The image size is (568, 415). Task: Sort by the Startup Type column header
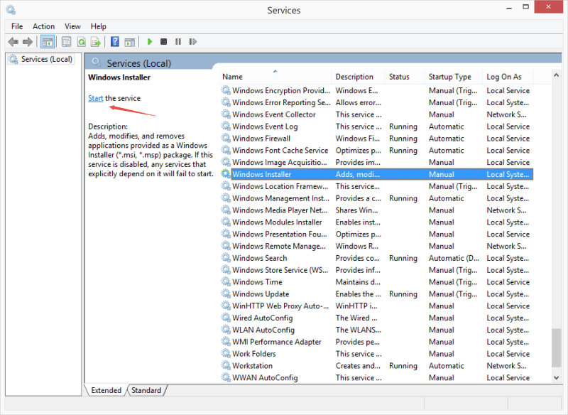tap(454, 77)
